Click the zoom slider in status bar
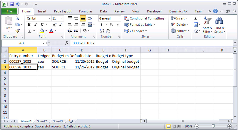This screenshot has width=238, height=130. tap(213, 126)
